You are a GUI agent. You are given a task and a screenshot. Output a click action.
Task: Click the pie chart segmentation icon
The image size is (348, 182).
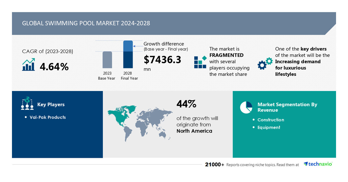[246, 107]
